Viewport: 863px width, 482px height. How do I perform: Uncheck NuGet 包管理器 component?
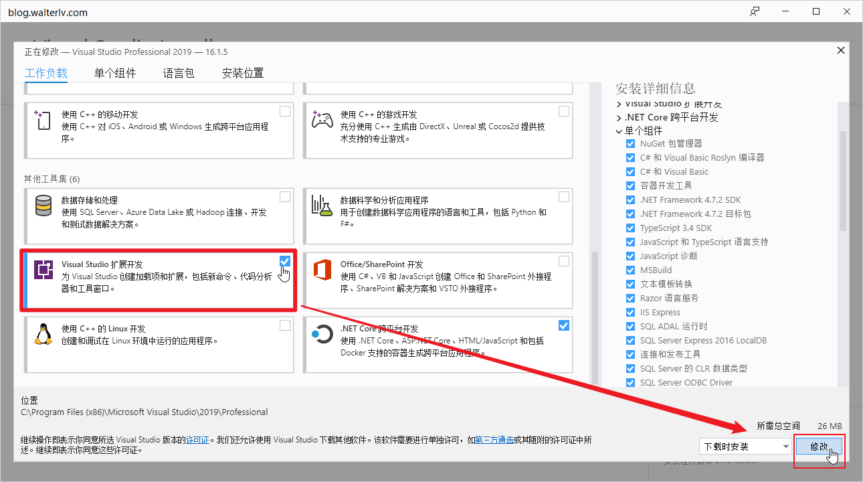click(630, 144)
